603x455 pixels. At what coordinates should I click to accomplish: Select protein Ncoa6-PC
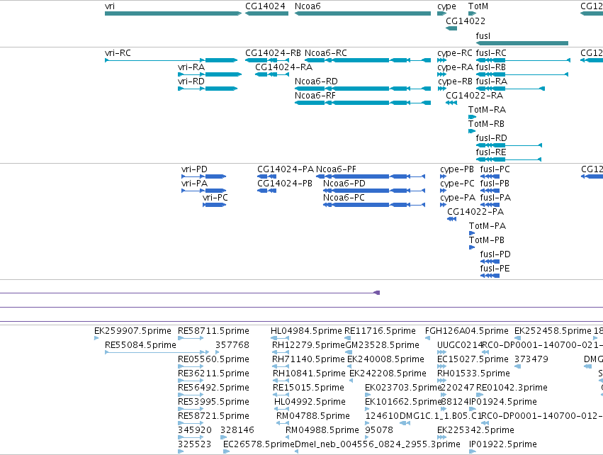point(374,205)
